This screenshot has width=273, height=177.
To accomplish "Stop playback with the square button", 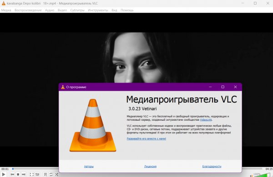I will [18, 174].
